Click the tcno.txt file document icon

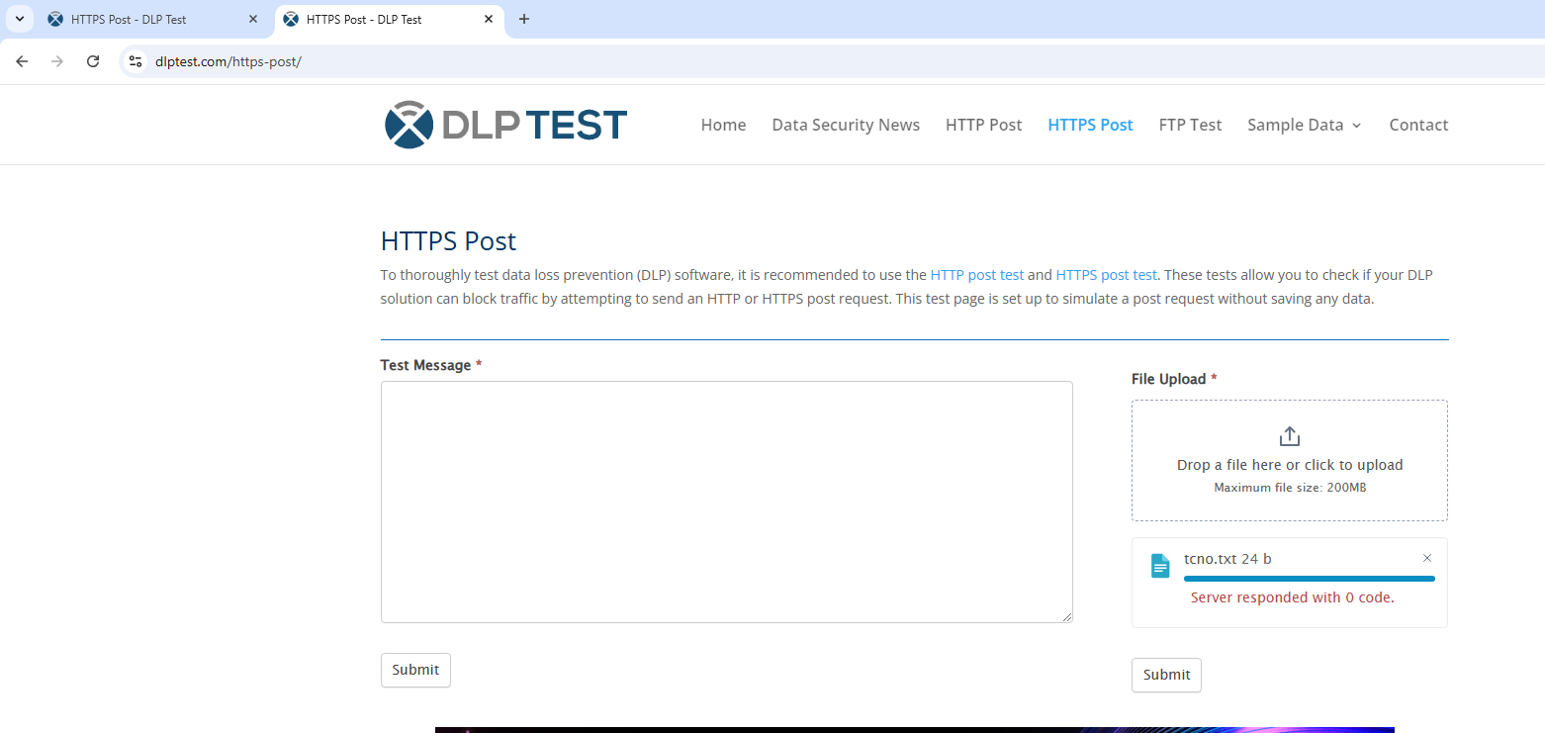click(1160, 566)
